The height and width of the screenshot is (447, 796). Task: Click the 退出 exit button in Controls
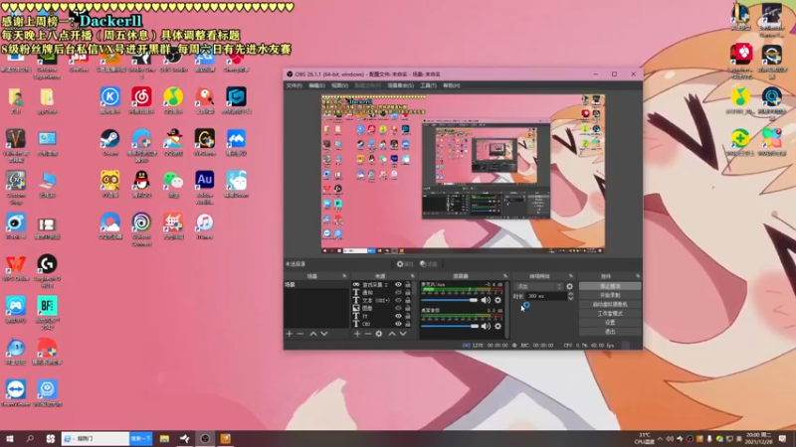click(610, 332)
